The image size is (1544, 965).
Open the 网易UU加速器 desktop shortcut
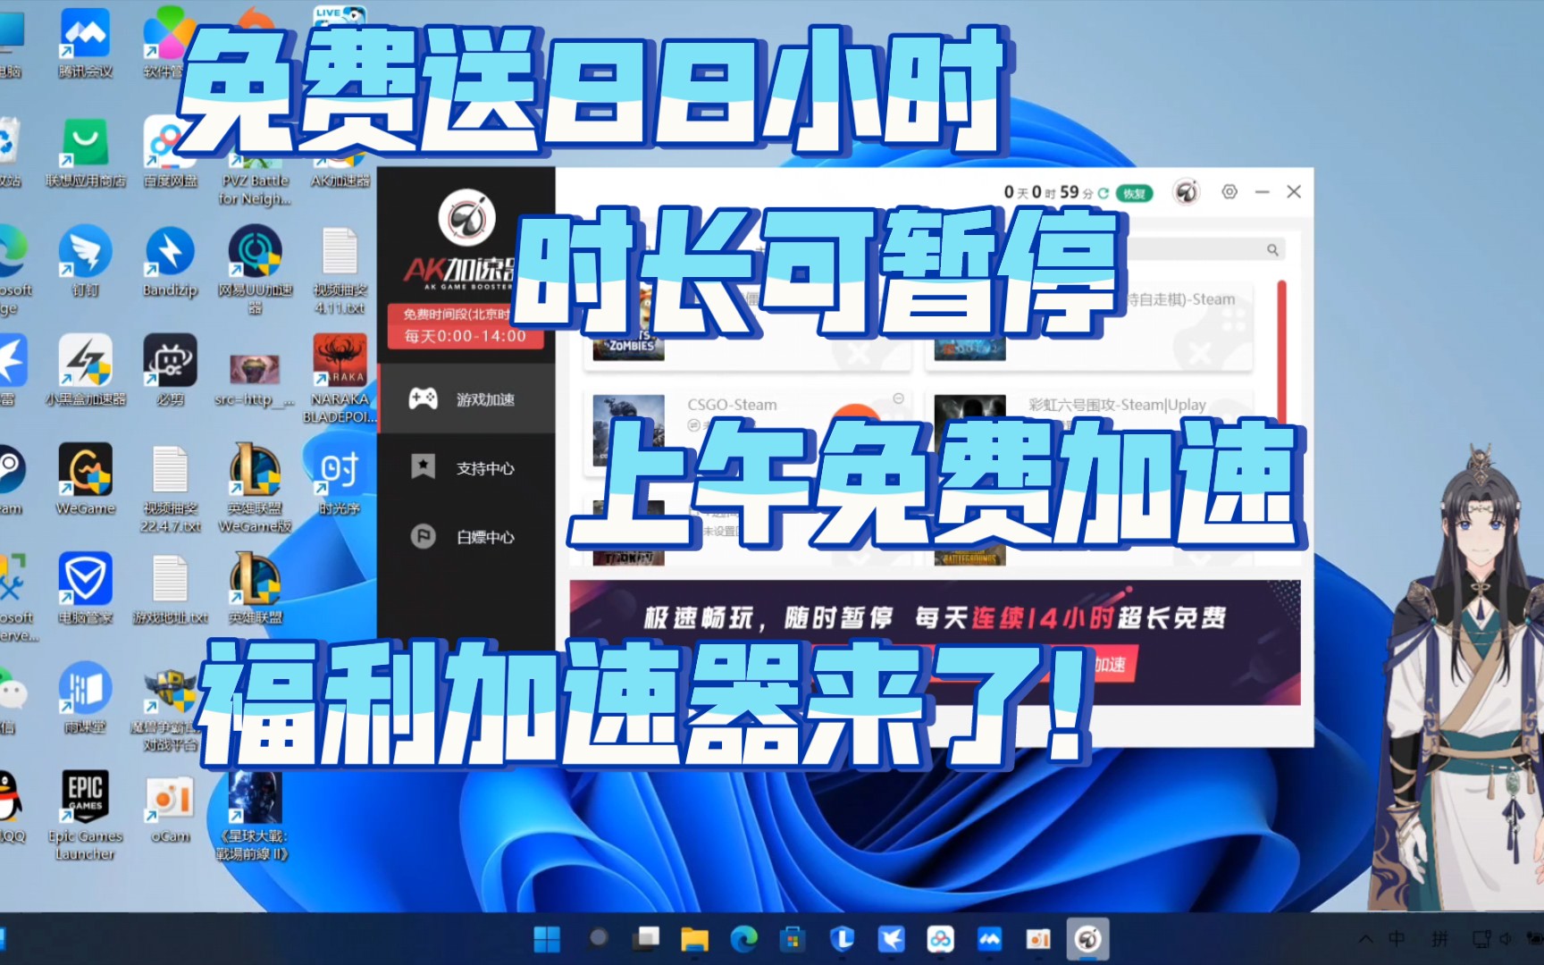click(255, 268)
